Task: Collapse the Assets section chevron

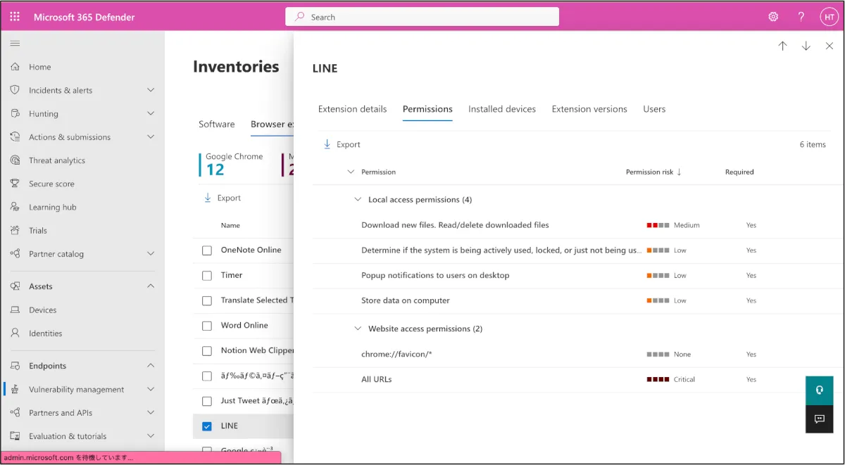Action: (151, 286)
